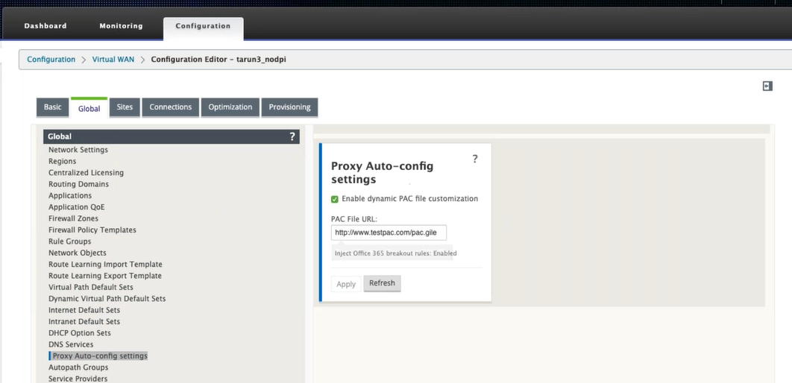
Task: Open Network Settings in the Global list
Action: coord(78,149)
